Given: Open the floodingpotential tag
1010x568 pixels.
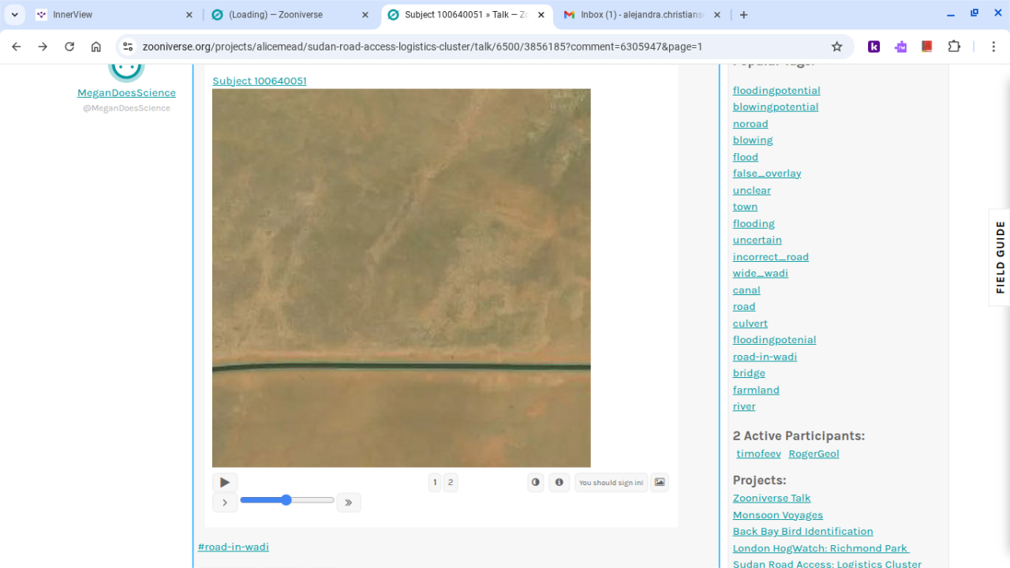Looking at the screenshot, I should (x=776, y=90).
